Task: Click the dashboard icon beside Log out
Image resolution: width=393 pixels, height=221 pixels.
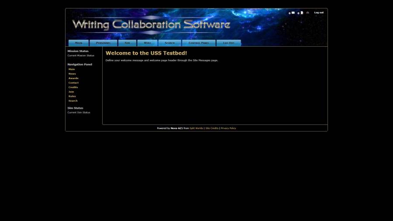Action: (x=308, y=13)
